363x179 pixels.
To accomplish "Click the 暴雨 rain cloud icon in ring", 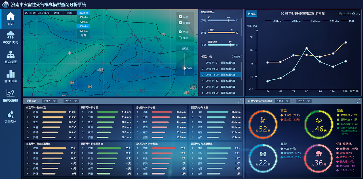I will coord(319,120).
